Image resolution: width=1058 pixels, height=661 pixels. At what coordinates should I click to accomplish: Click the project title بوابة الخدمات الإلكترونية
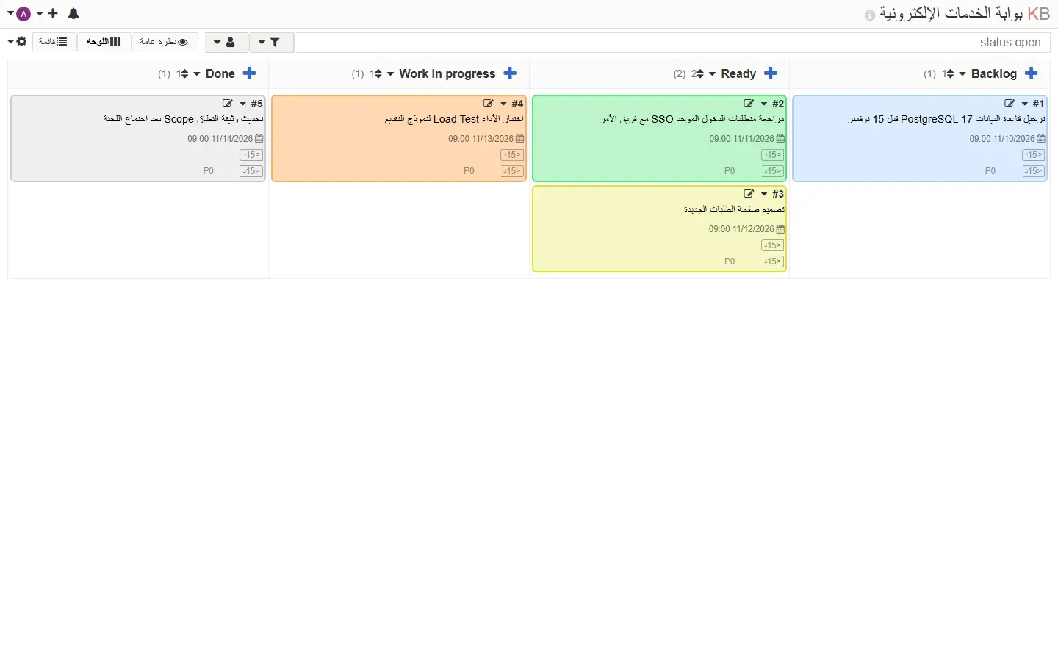point(951,14)
